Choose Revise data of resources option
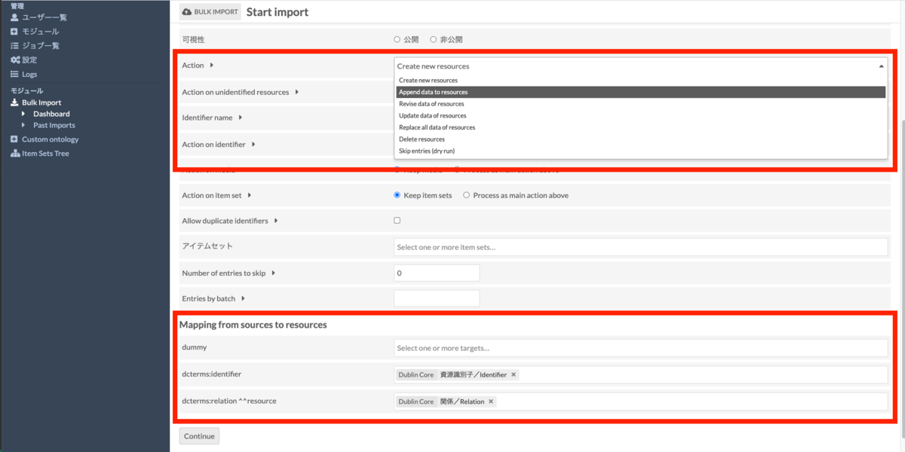The width and height of the screenshot is (905, 452). pyautogui.click(x=640, y=104)
